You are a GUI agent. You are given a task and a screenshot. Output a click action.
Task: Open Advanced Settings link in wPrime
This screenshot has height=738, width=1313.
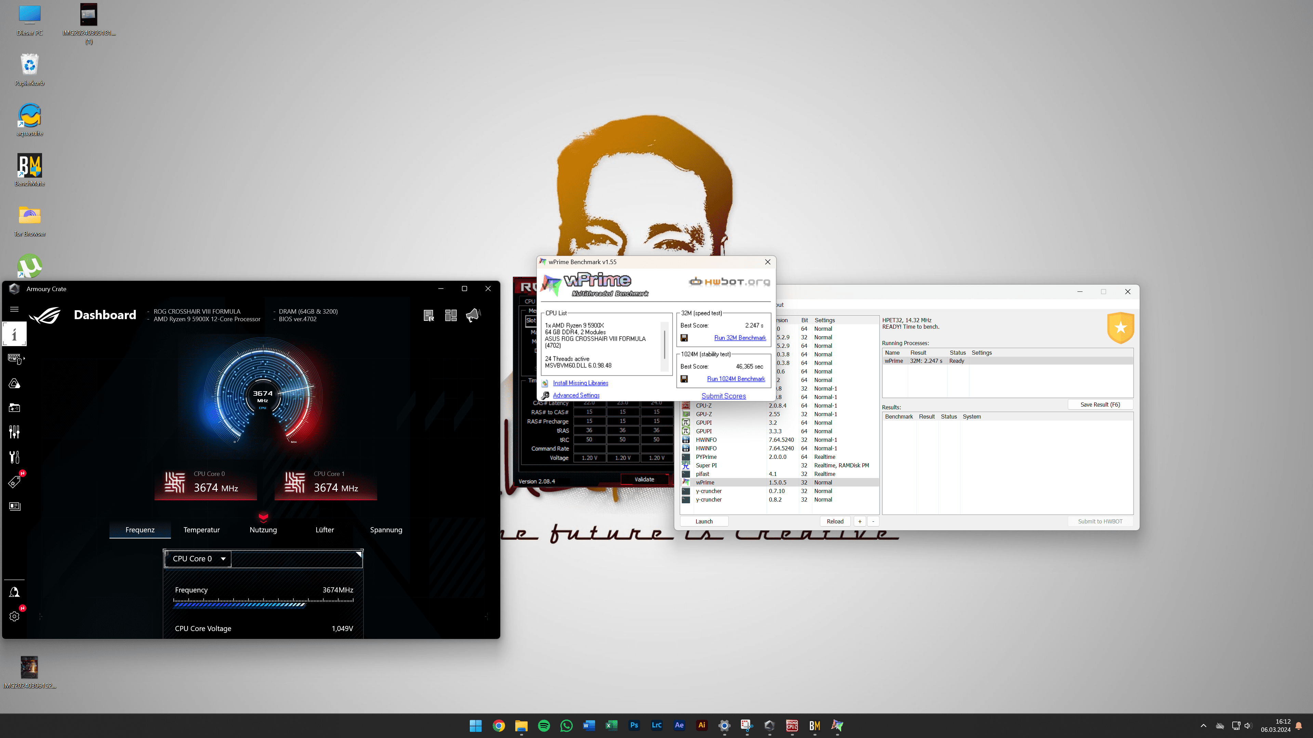tap(576, 395)
